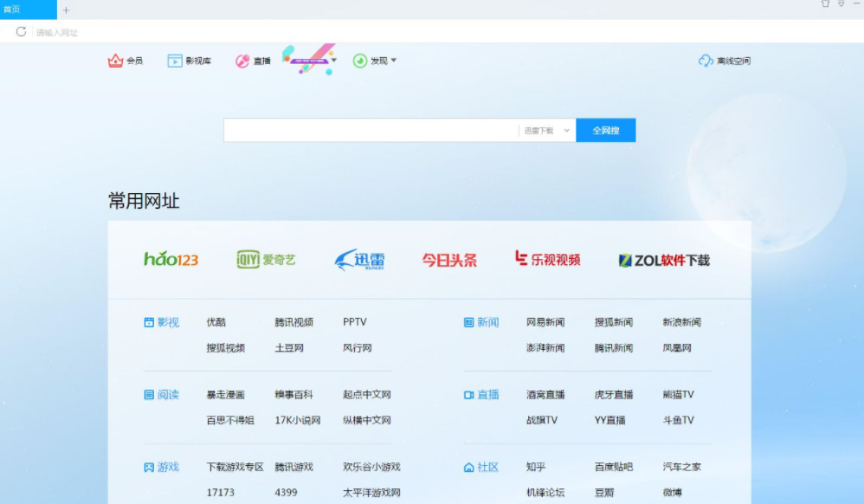The width and height of the screenshot is (864, 504).
Task: Open the 爱奇艺 iQIYI logo shortcut
Action: point(266,259)
